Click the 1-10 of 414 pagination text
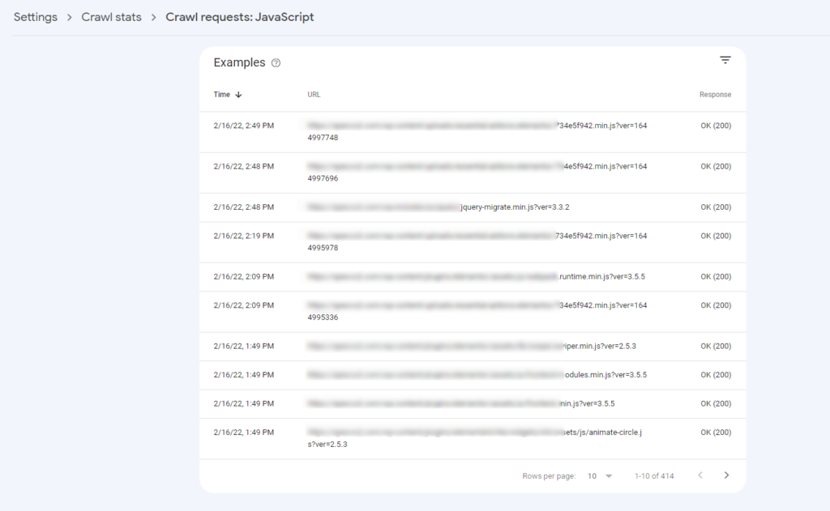The width and height of the screenshot is (830, 511). pyautogui.click(x=654, y=476)
